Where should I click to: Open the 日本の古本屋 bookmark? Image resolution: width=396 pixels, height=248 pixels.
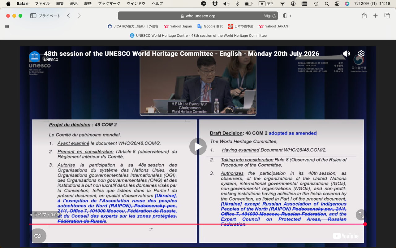tap(240, 26)
